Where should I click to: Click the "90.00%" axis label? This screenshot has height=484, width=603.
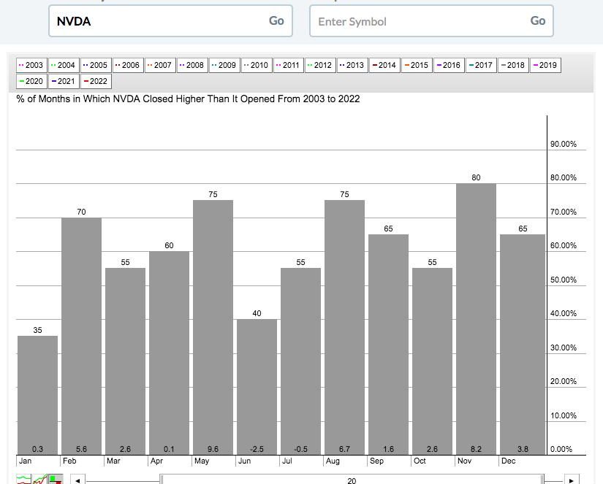[564, 144]
